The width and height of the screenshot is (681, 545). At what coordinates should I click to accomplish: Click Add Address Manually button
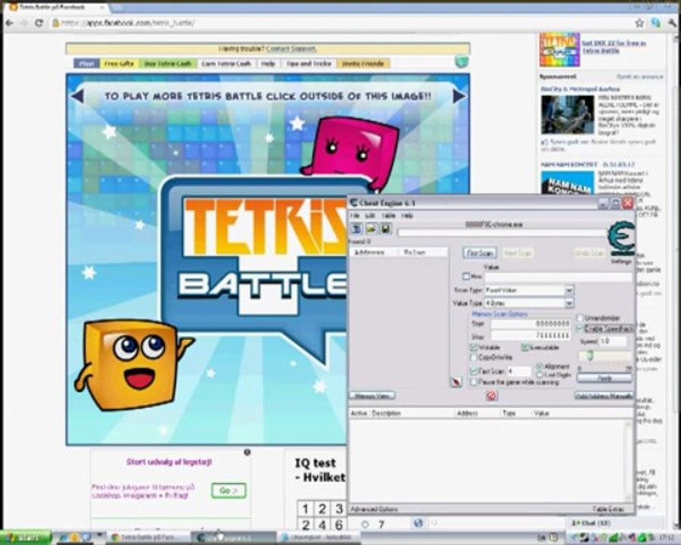(605, 395)
